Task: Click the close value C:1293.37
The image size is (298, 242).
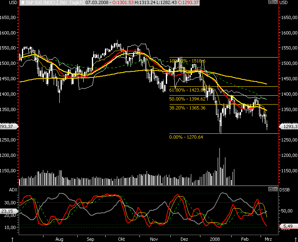Action: [x=188, y=3]
